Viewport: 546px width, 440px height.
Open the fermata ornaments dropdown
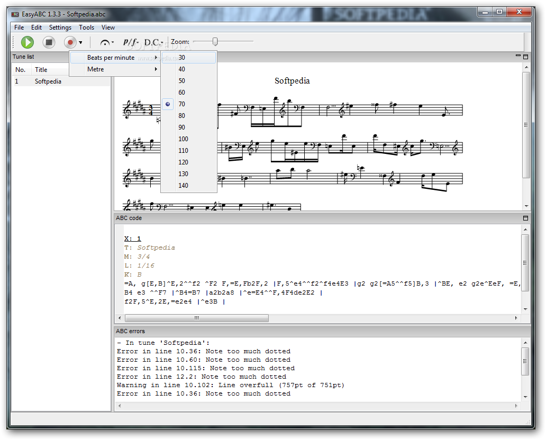106,42
